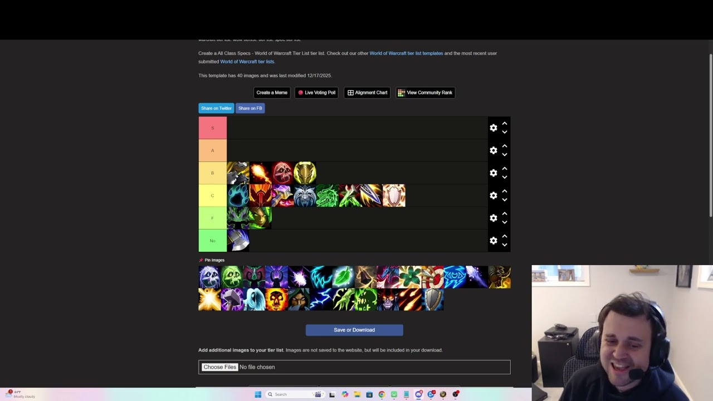Image resolution: width=713 pixels, height=401 pixels.
Task: Click the blue paw print icon in C tier
Action: coord(238,195)
